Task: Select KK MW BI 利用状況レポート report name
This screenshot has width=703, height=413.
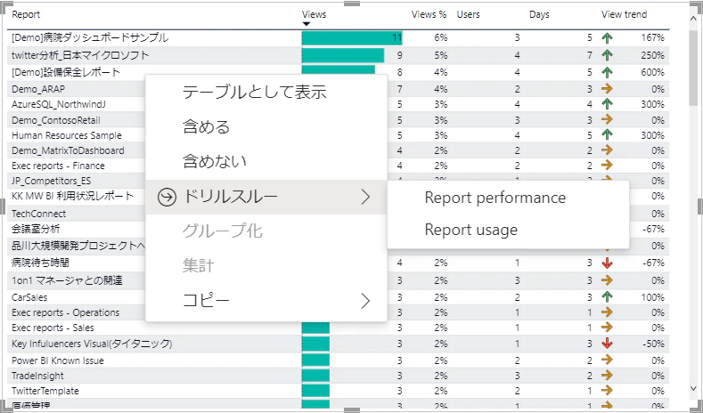Action: 73,196
